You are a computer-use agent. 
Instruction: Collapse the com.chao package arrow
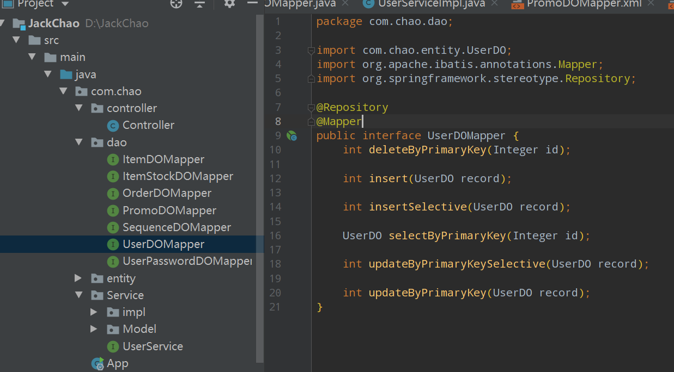(64, 91)
